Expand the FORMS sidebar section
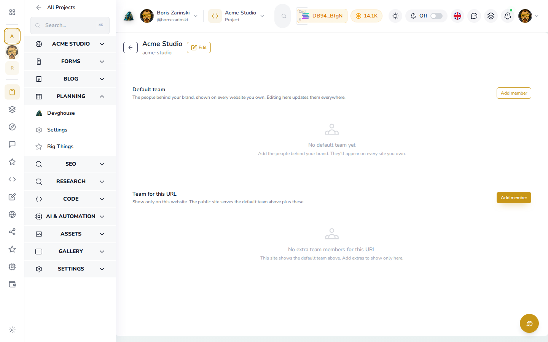The image size is (548, 342). coord(70,62)
